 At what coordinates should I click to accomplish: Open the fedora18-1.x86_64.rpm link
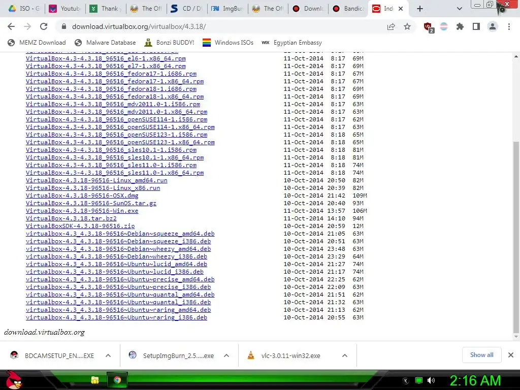point(115,97)
